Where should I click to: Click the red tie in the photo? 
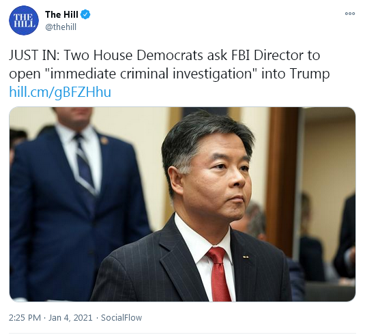[219, 274]
